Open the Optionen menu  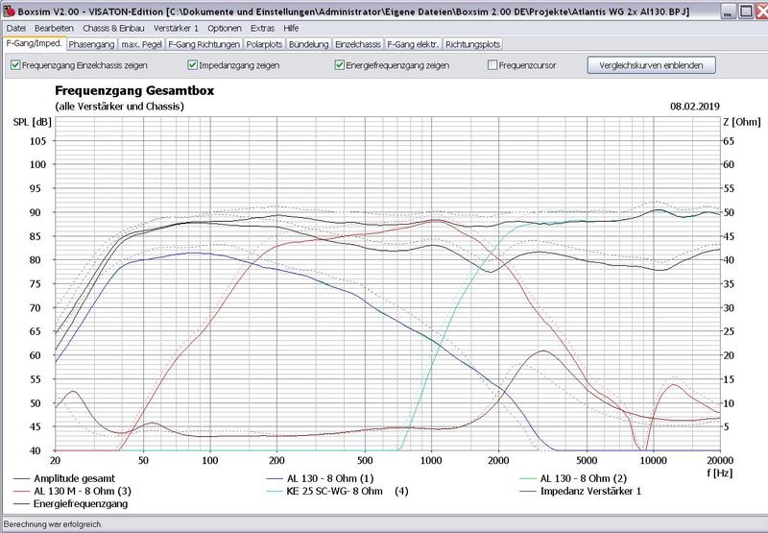tap(224, 29)
